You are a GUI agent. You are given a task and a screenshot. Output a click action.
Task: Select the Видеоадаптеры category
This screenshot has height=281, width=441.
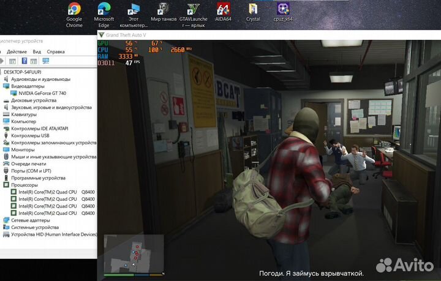click(28, 86)
